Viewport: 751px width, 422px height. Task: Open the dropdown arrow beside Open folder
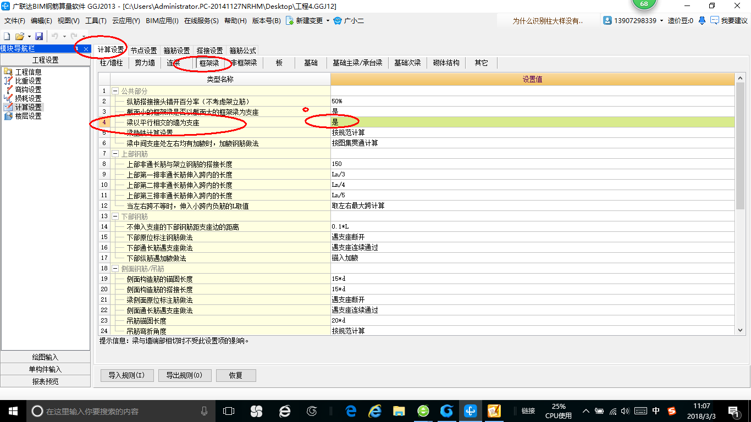(29, 37)
